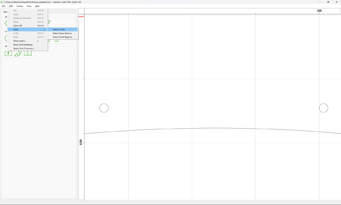Image resolution: width=341 pixels, height=205 pixels.
Task: Click the 200 ruler label
Action: click(319, 11)
